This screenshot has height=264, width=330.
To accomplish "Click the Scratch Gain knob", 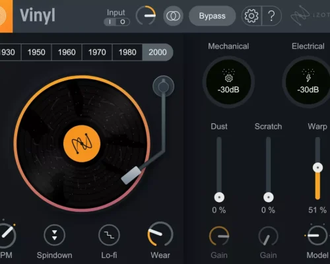I will tap(268, 236).
